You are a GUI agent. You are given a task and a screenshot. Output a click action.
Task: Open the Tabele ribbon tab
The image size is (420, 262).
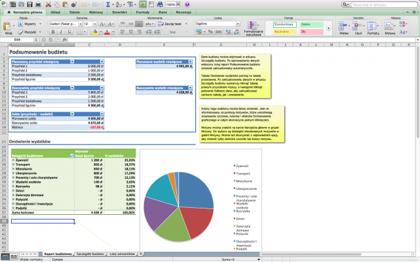click(74, 12)
